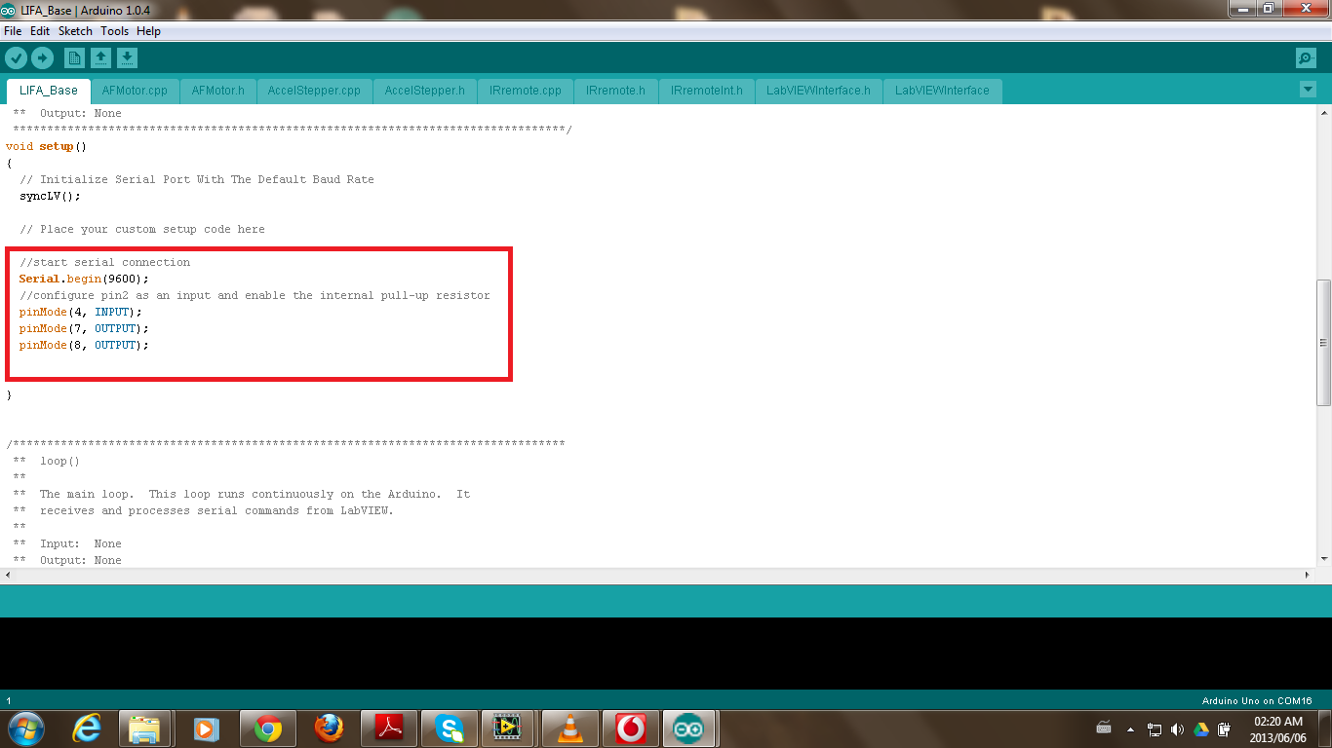This screenshot has height=748, width=1332.
Task: Select the Arduino taskbar icon
Action: (x=690, y=728)
